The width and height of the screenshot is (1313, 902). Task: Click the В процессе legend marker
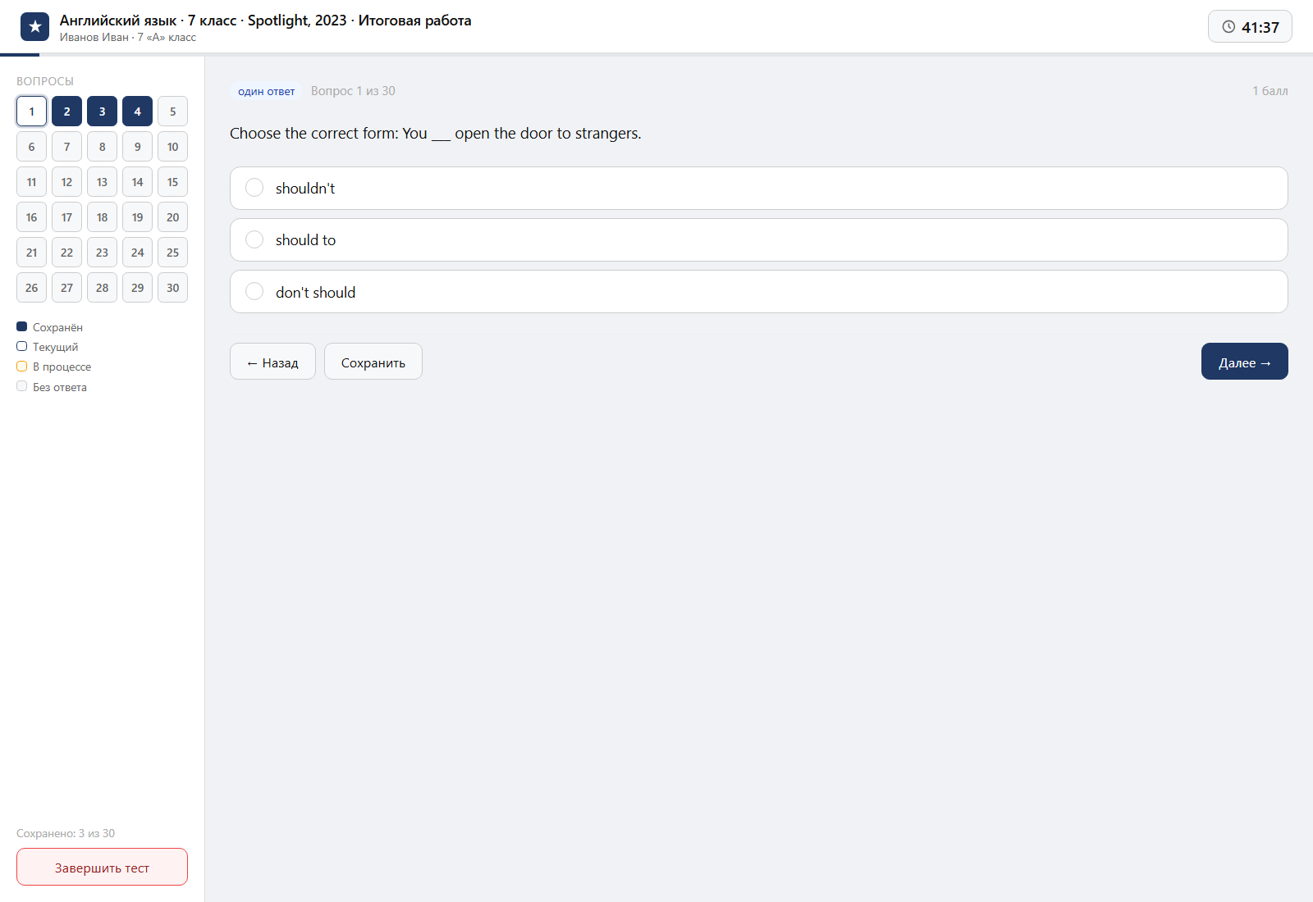pos(22,367)
